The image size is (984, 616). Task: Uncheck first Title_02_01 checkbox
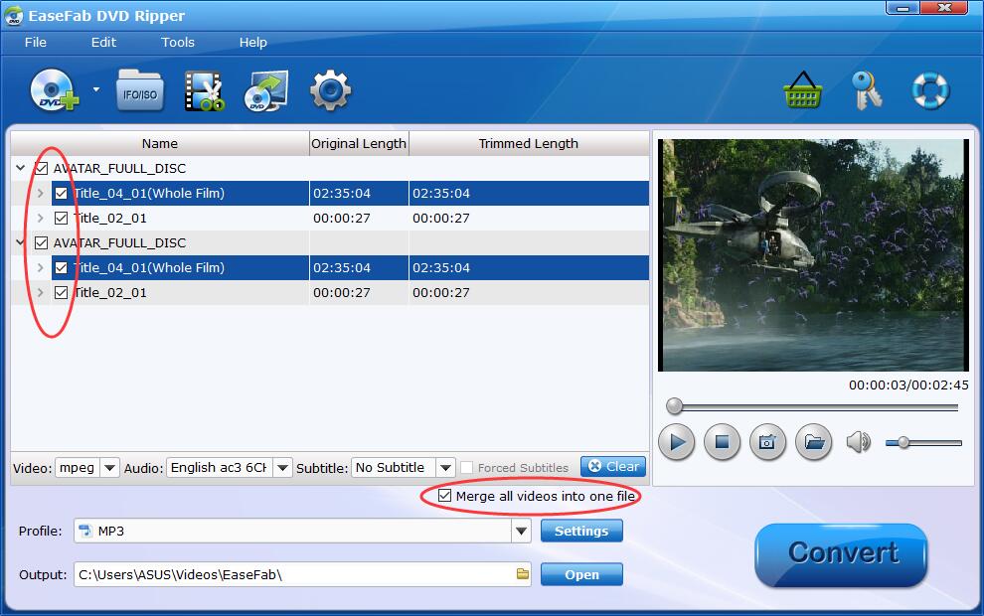[61, 219]
